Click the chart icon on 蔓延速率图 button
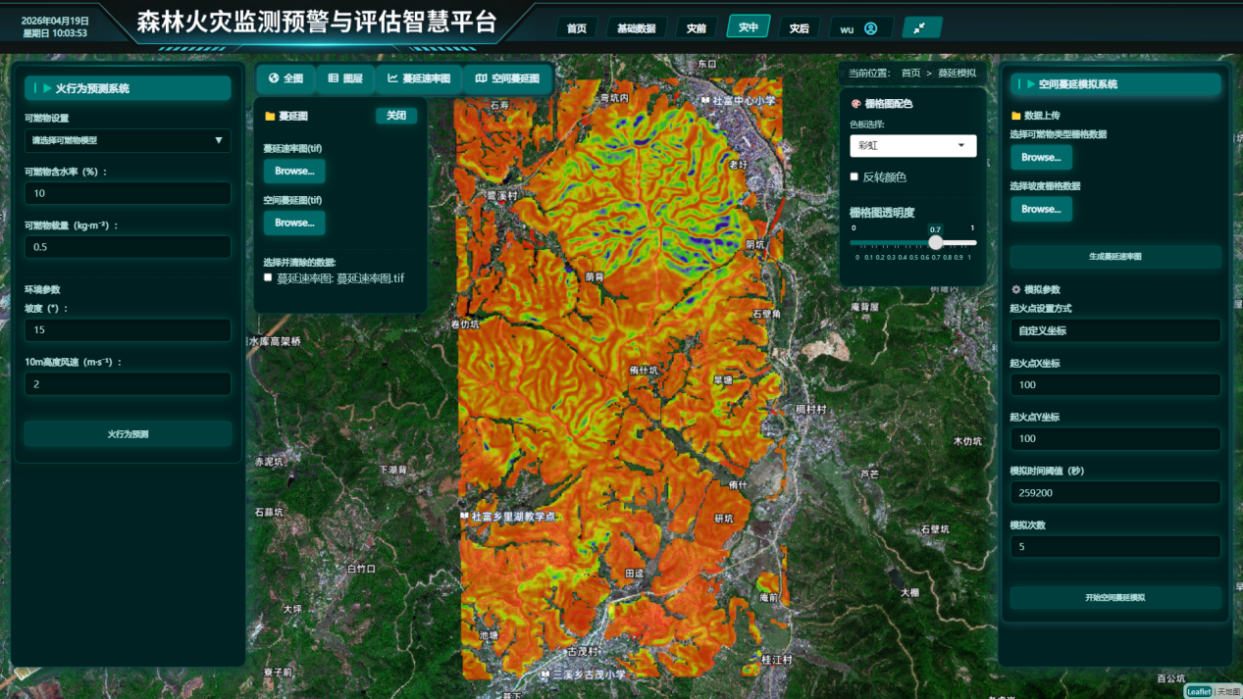Image resolution: width=1243 pixels, height=699 pixels. tap(392, 78)
